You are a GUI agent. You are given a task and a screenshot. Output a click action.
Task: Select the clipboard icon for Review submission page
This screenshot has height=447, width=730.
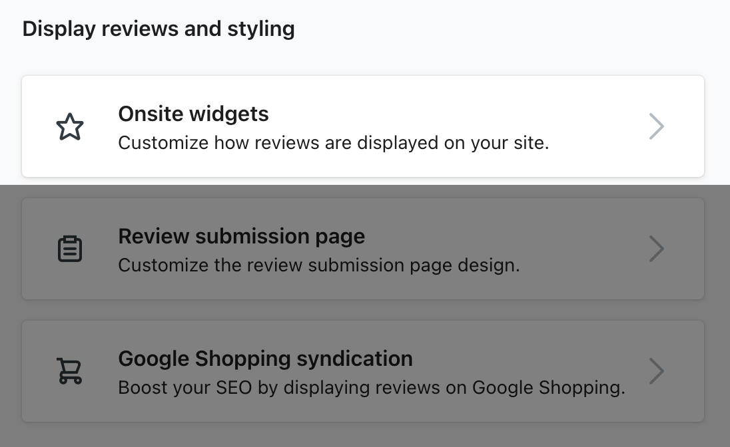click(71, 248)
